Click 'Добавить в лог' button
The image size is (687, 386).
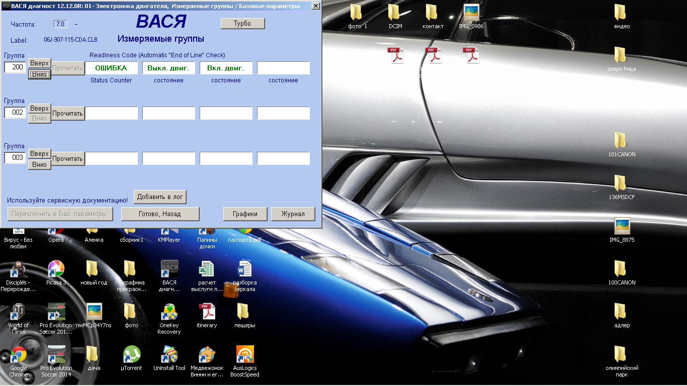(x=160, y=197)
